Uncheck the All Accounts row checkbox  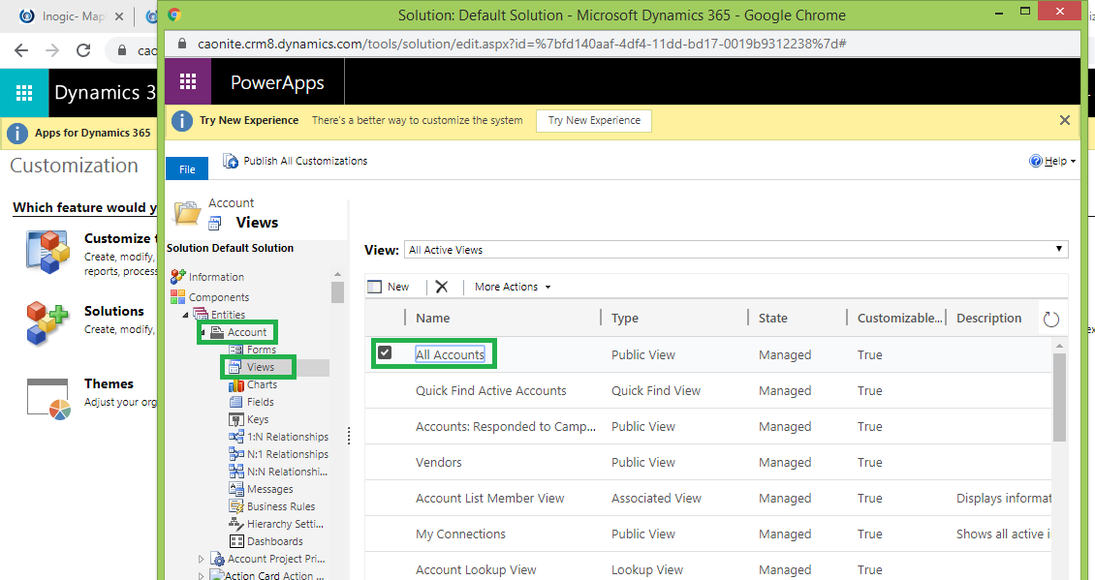(385, 353)
